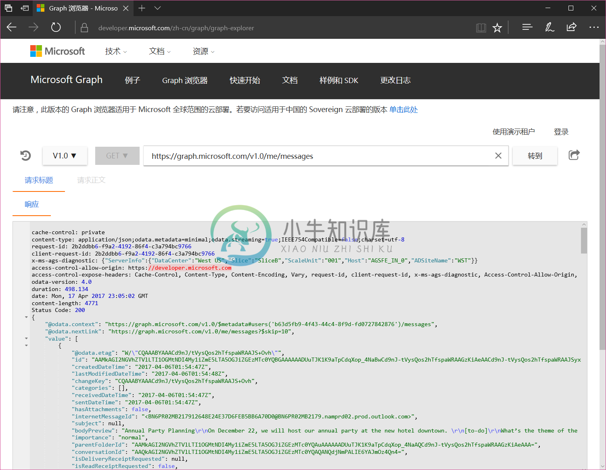
Task: Click the "cache-control: private" header line
Action: point(68,233)
